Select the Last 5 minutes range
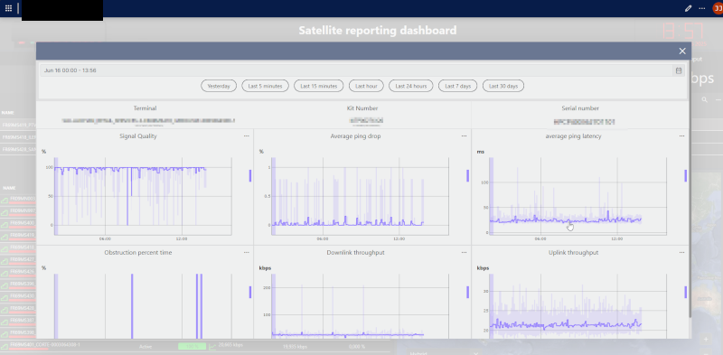723x355 pixels. pos(265,86)
